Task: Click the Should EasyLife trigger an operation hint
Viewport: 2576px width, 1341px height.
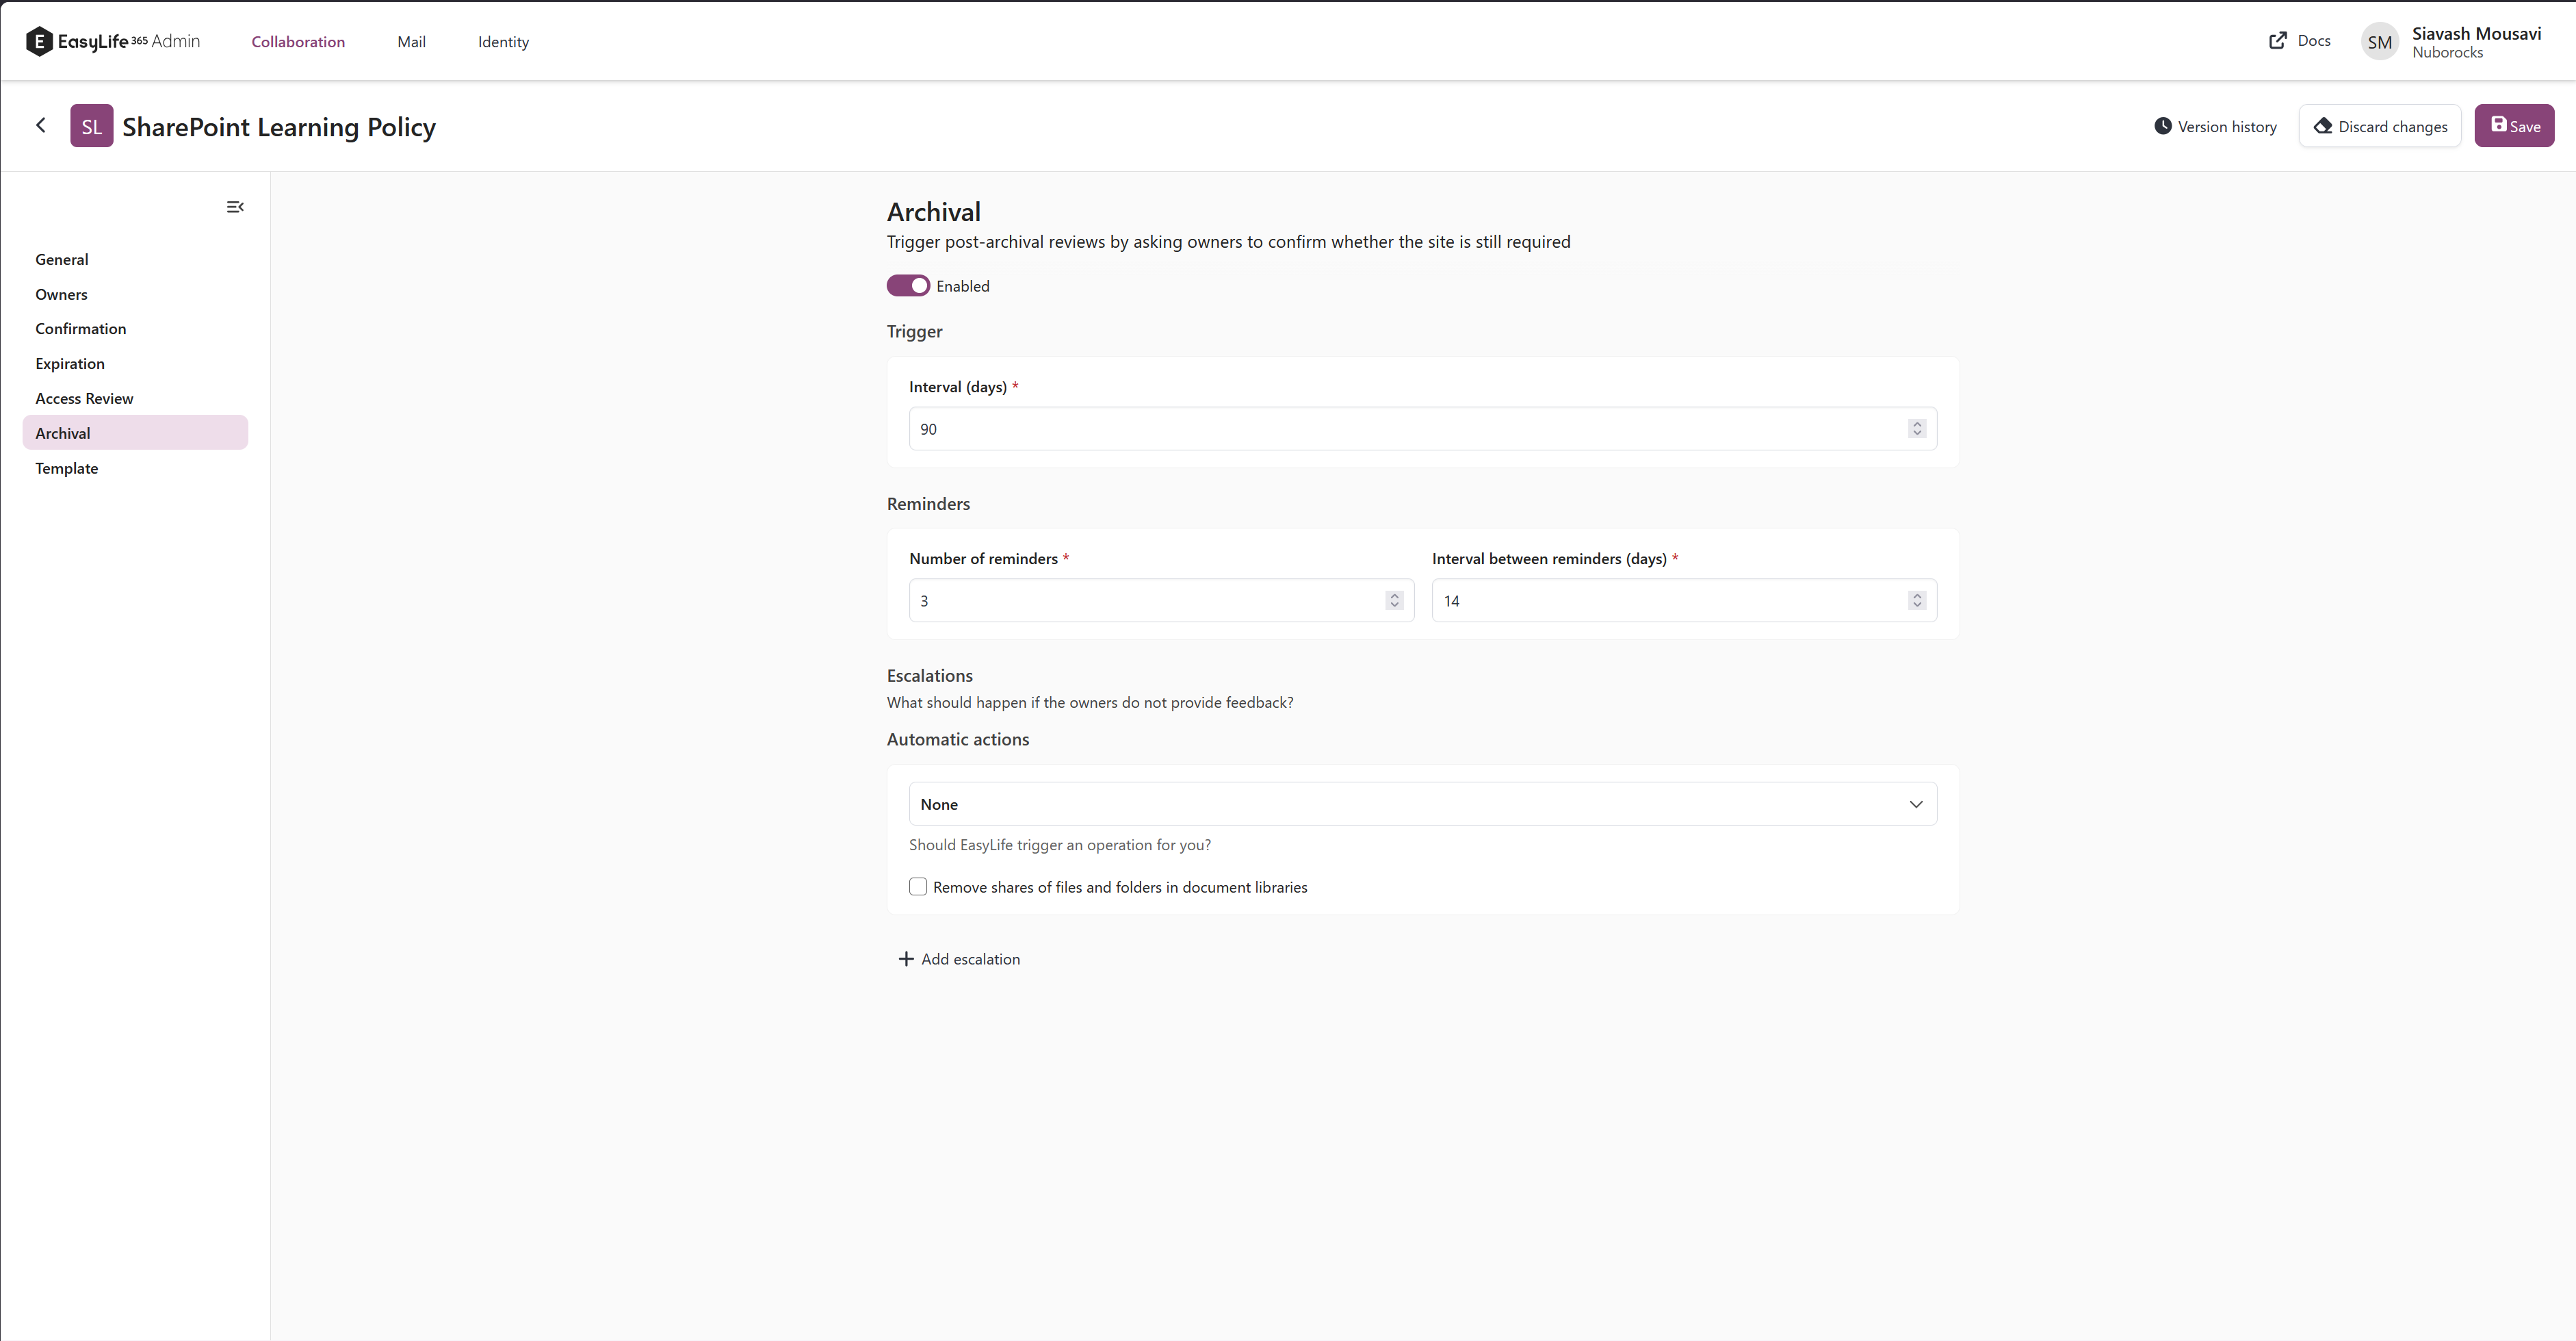Action: (x=1059, y=845)
